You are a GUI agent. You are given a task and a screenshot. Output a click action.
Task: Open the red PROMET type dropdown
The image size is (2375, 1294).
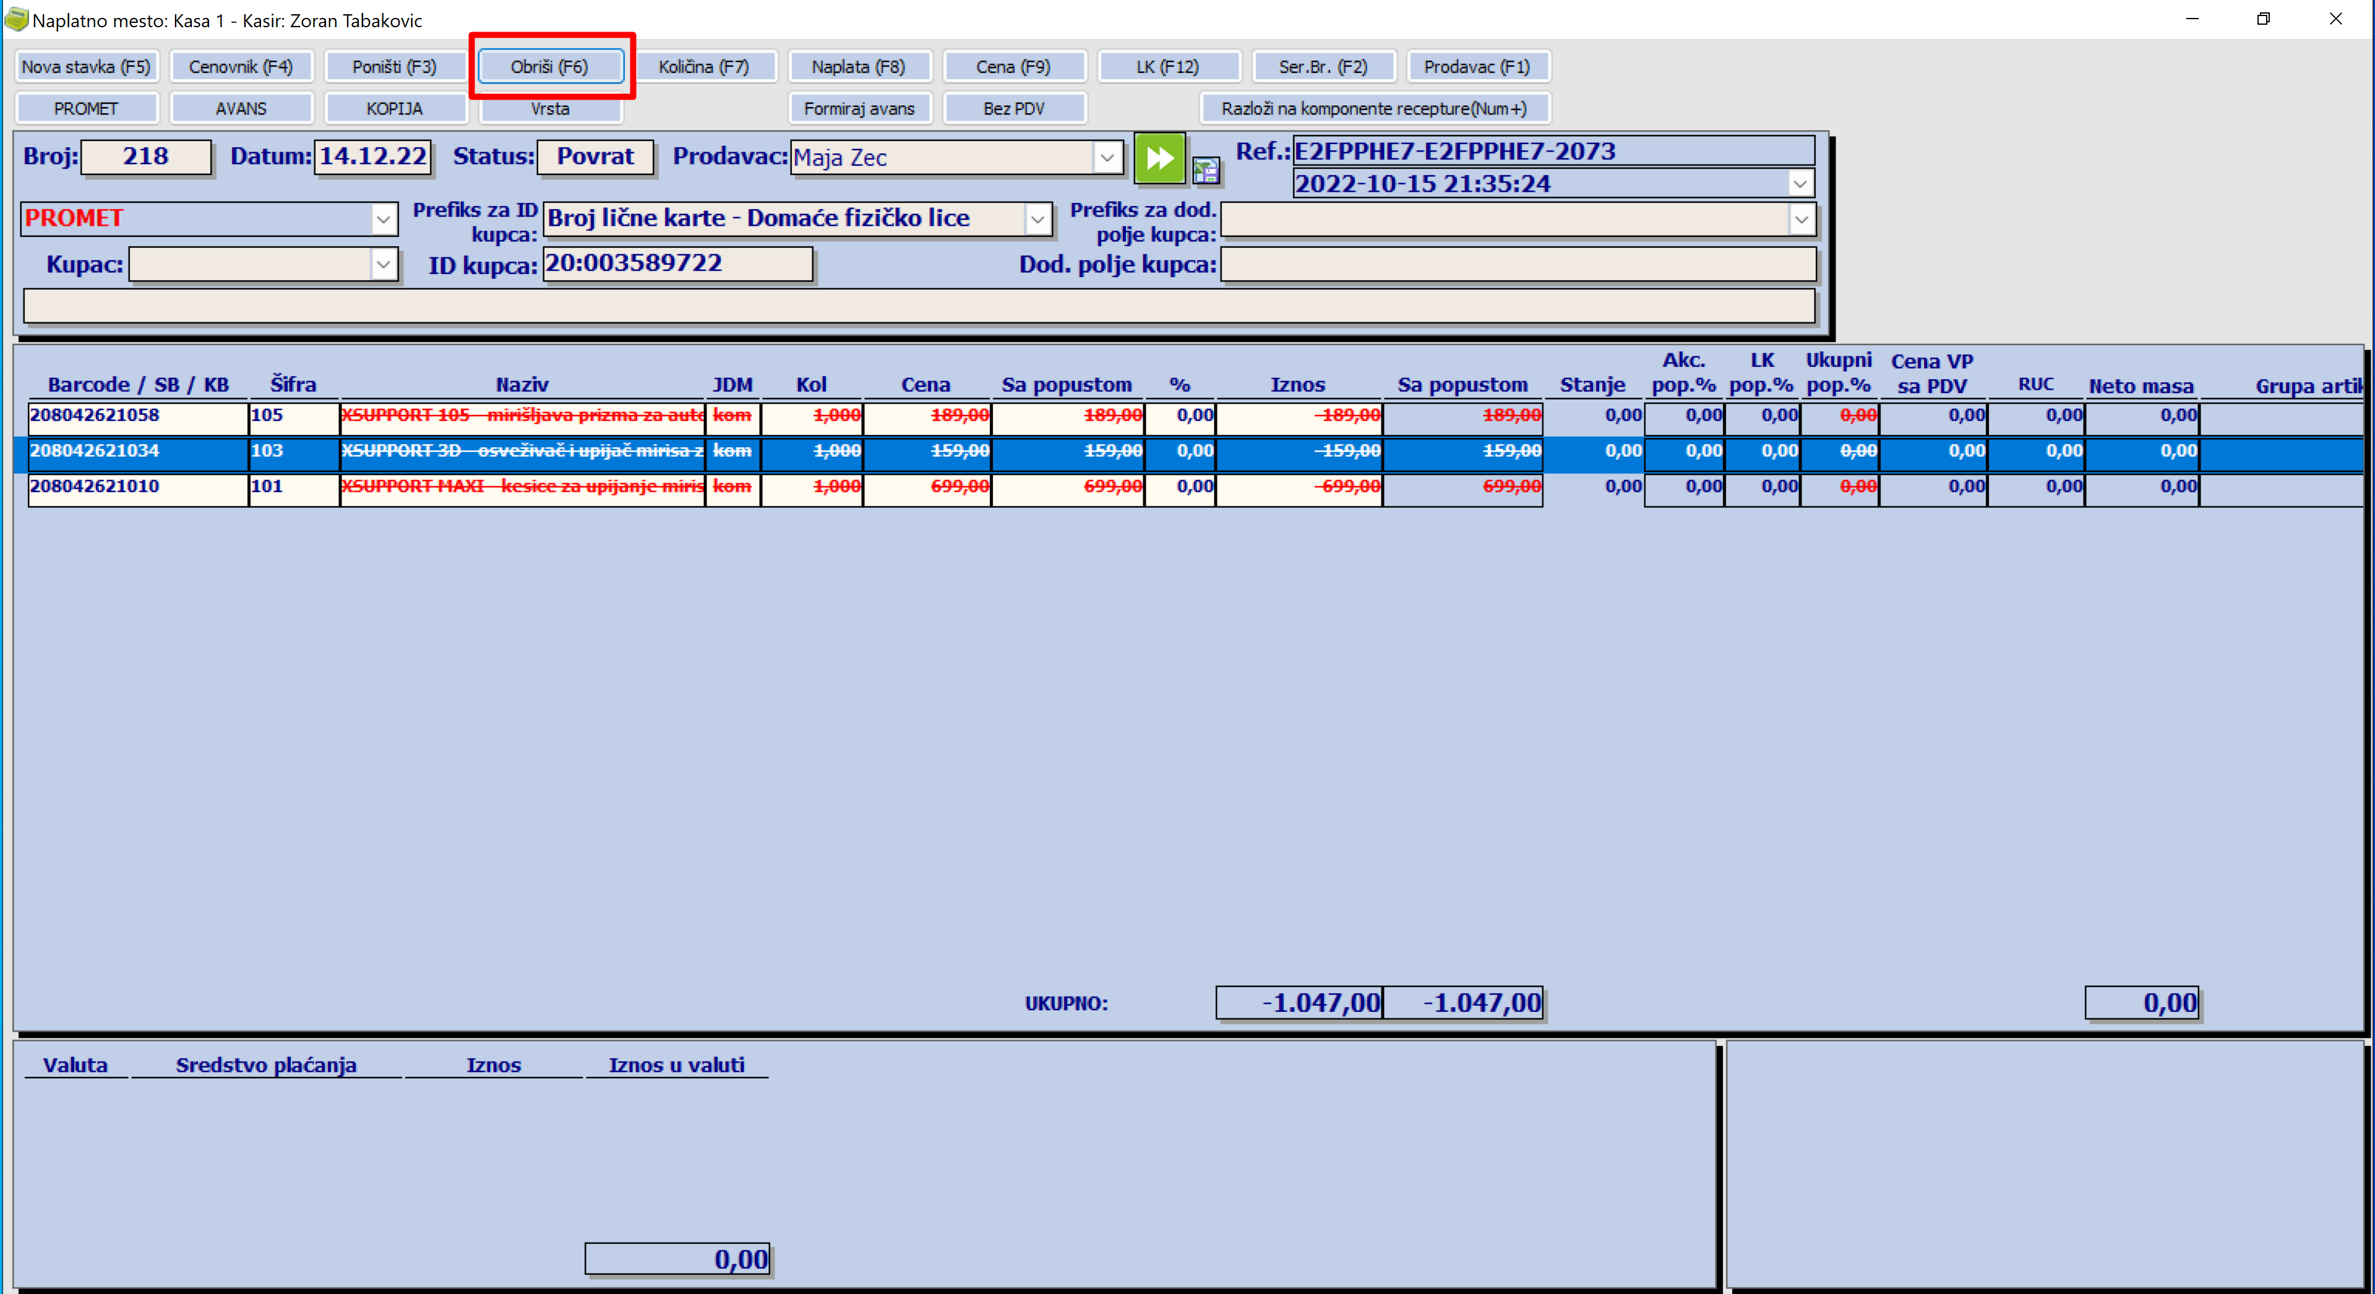coord(382,220)
